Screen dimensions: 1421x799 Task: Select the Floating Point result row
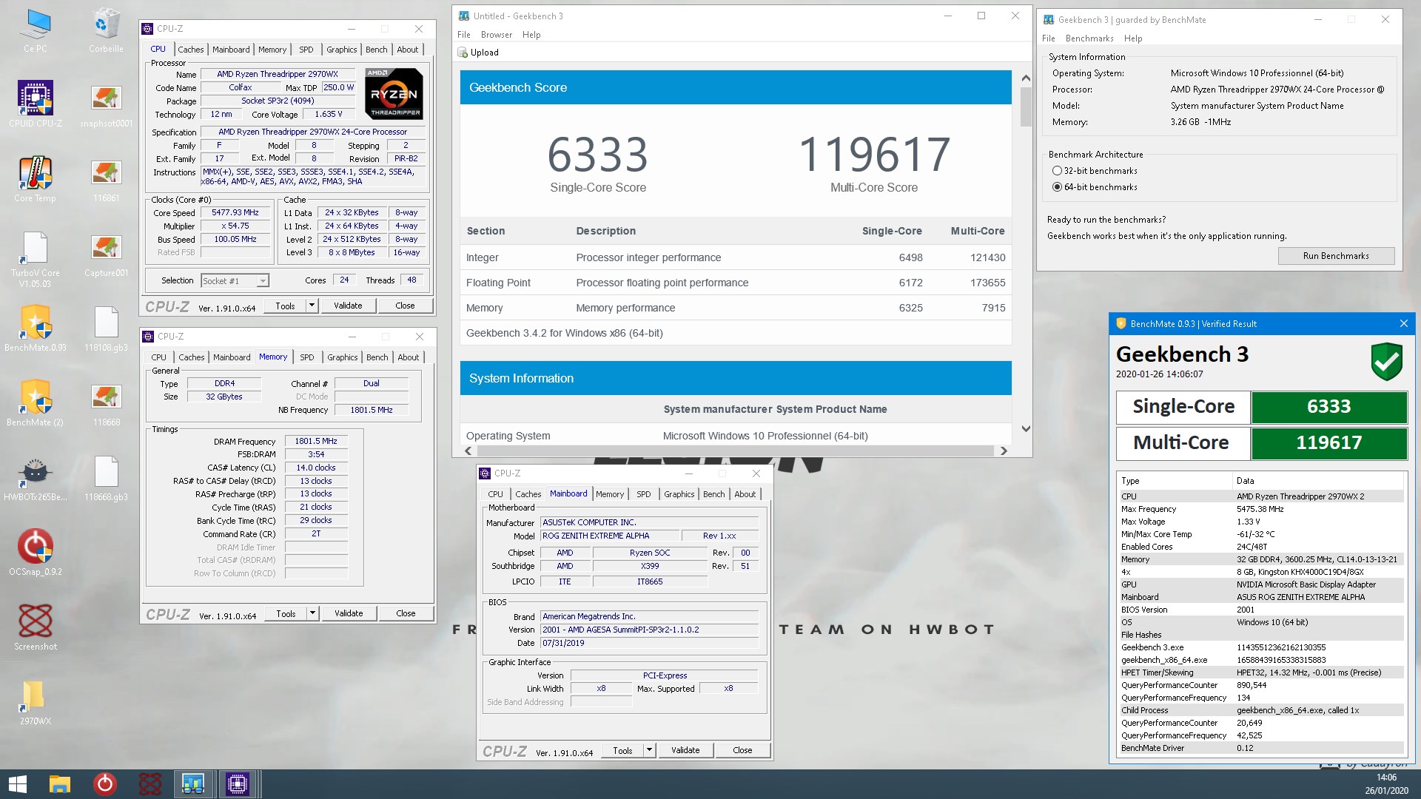tap(736, 283)
